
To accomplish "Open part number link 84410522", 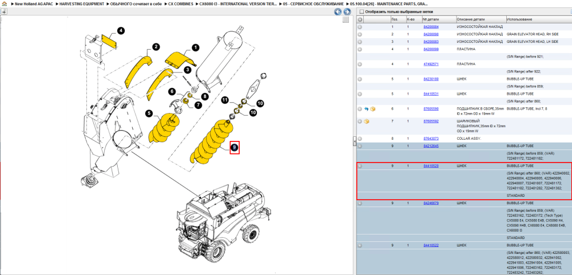I will 431,245.
